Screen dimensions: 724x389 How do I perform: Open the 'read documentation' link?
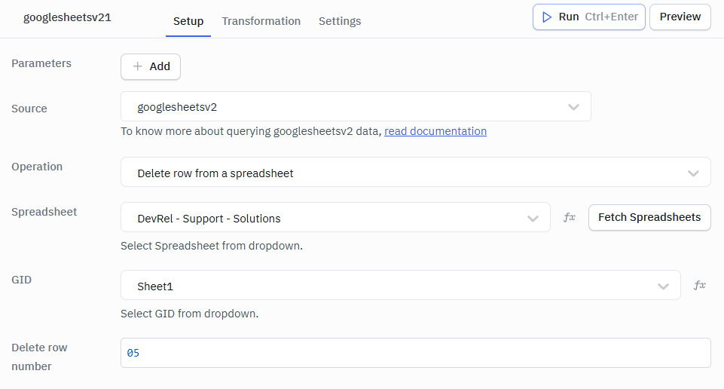435,131
